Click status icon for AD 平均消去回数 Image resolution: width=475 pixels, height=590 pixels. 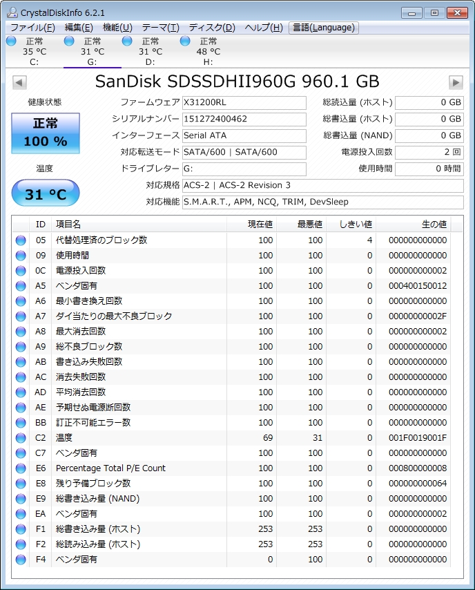pos(21,392)
